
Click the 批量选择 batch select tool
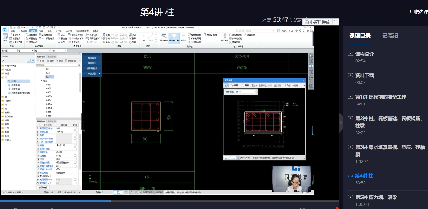15,39
